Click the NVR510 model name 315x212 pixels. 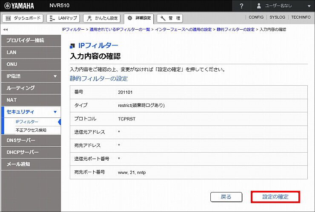pyautogui.click(x=60, y=6)
